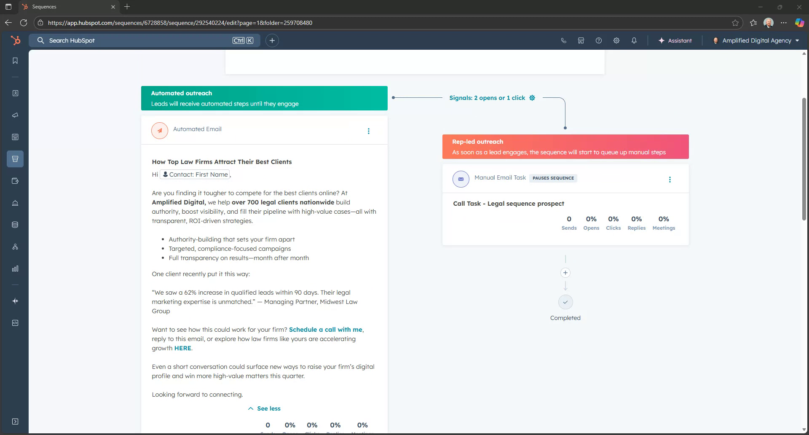Click the Schedule a call with me link
This screenshot has width=809, height=435.
325,329
